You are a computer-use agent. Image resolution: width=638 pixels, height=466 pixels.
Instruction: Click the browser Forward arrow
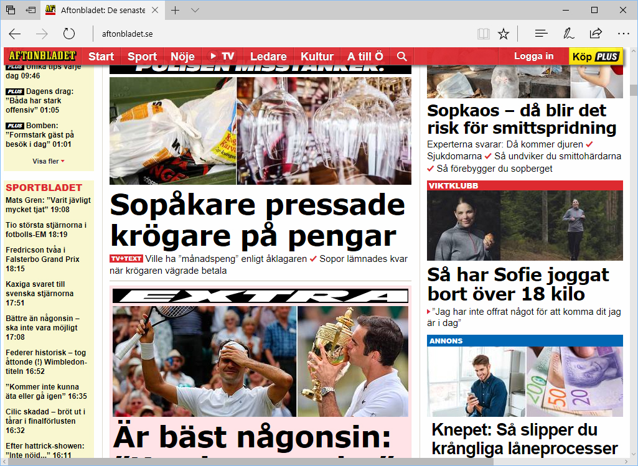pos(42,34)
